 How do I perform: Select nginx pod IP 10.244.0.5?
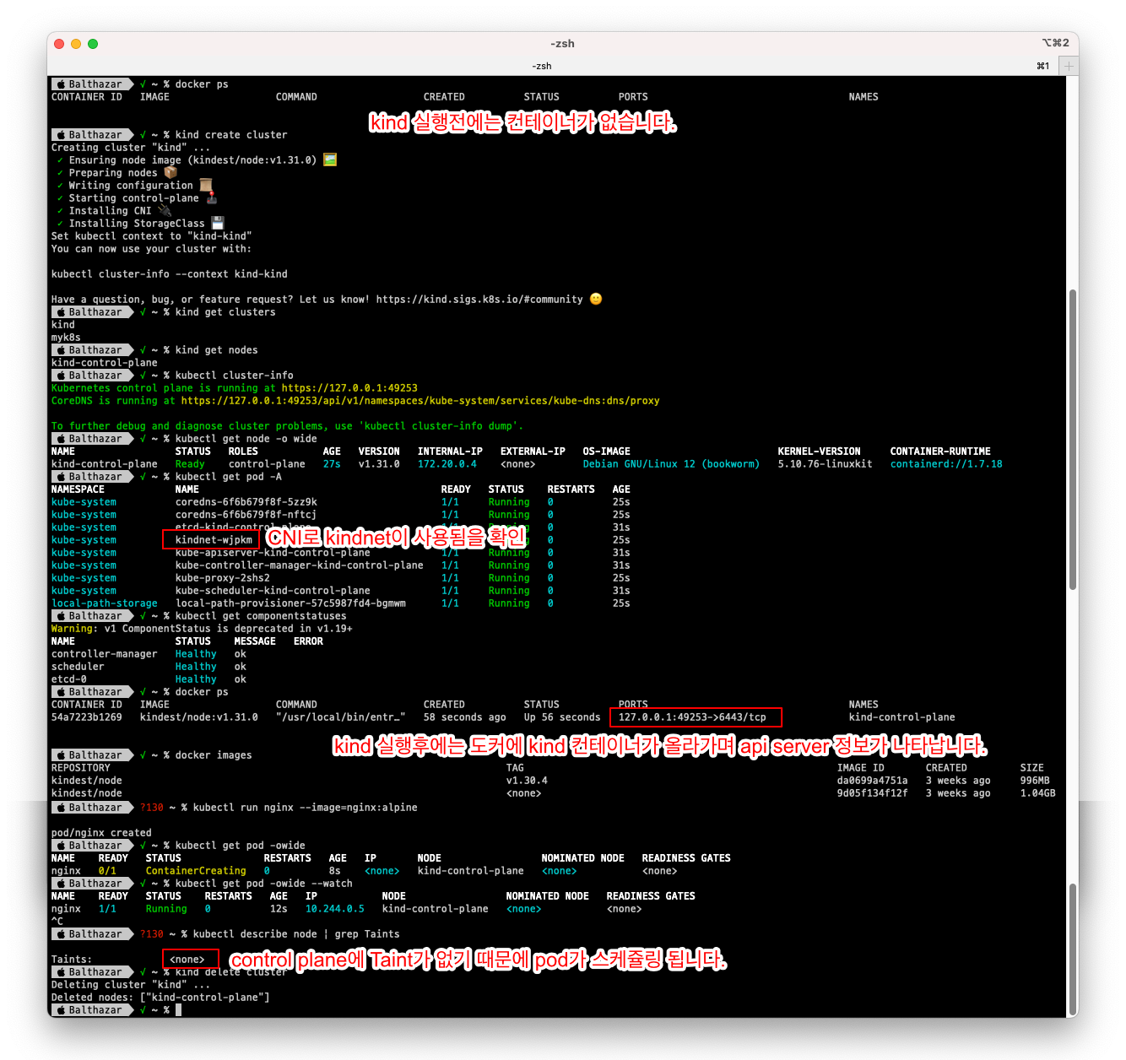point(335,909)
